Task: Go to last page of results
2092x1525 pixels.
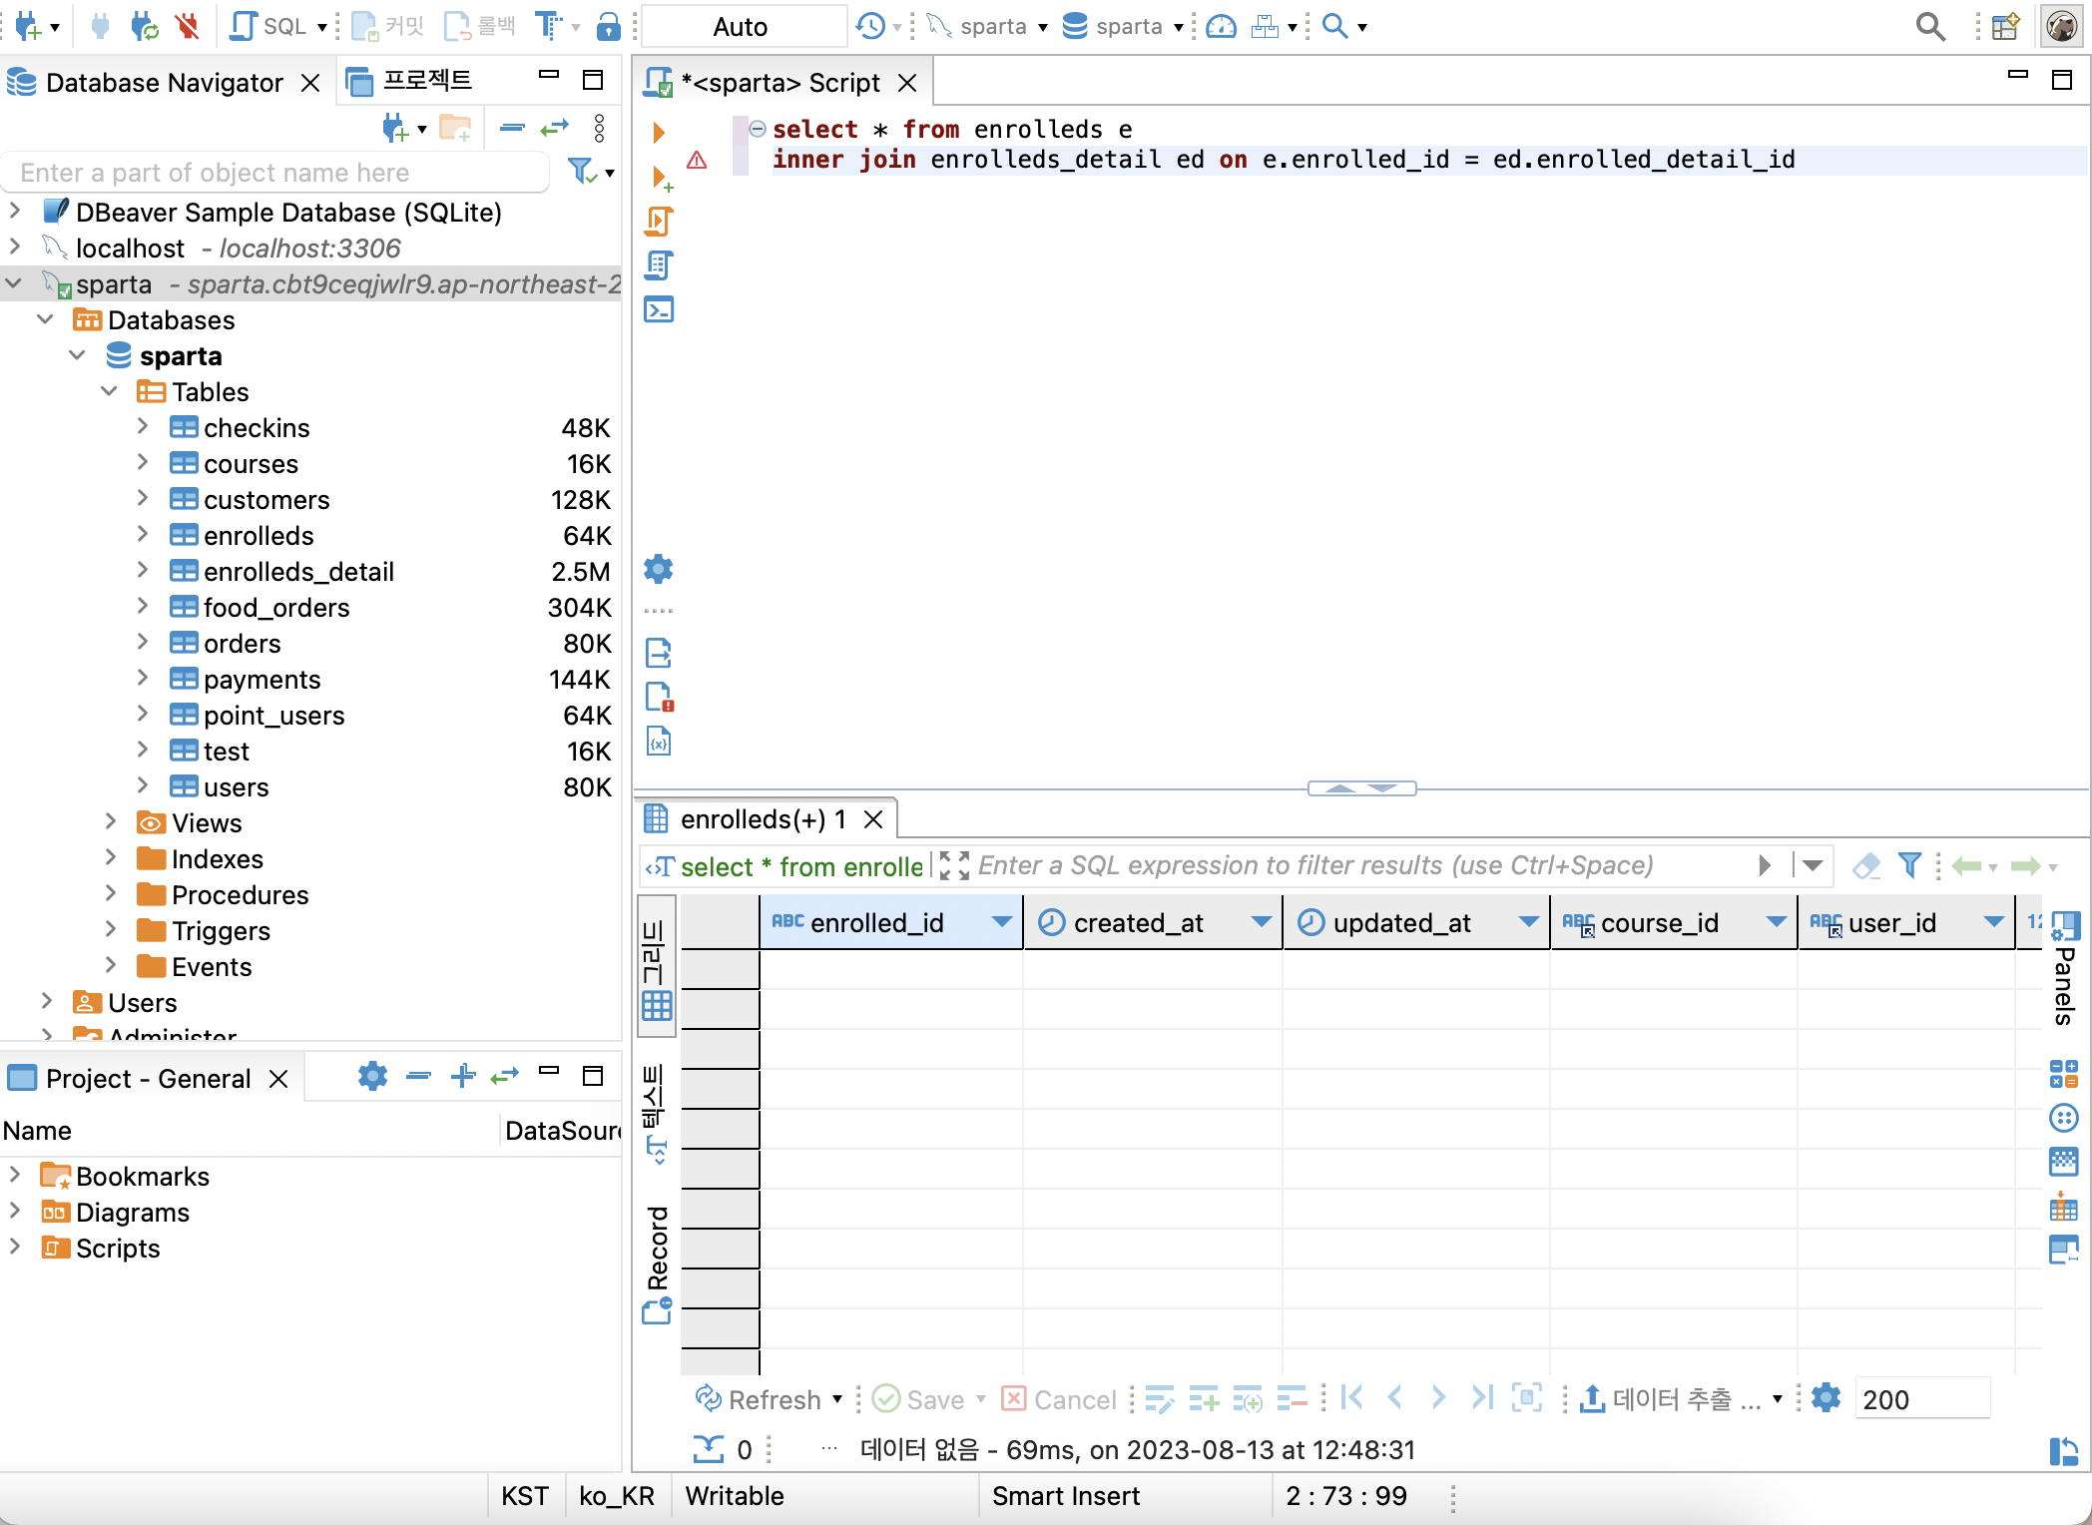Action: click(1482, 1398)
